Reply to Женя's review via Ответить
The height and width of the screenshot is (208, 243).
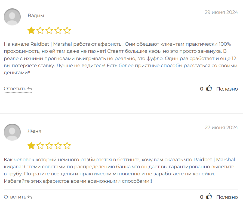pyautogui.click(x=18, y=197)
